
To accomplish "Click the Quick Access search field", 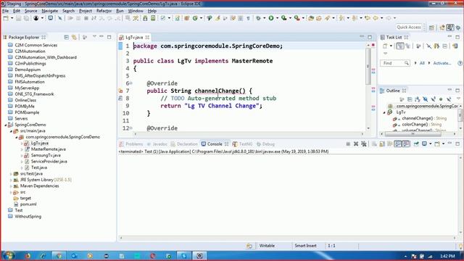I will point(409,28).
